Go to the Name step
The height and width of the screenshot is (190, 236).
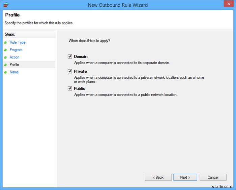click(x=14, y=72)
